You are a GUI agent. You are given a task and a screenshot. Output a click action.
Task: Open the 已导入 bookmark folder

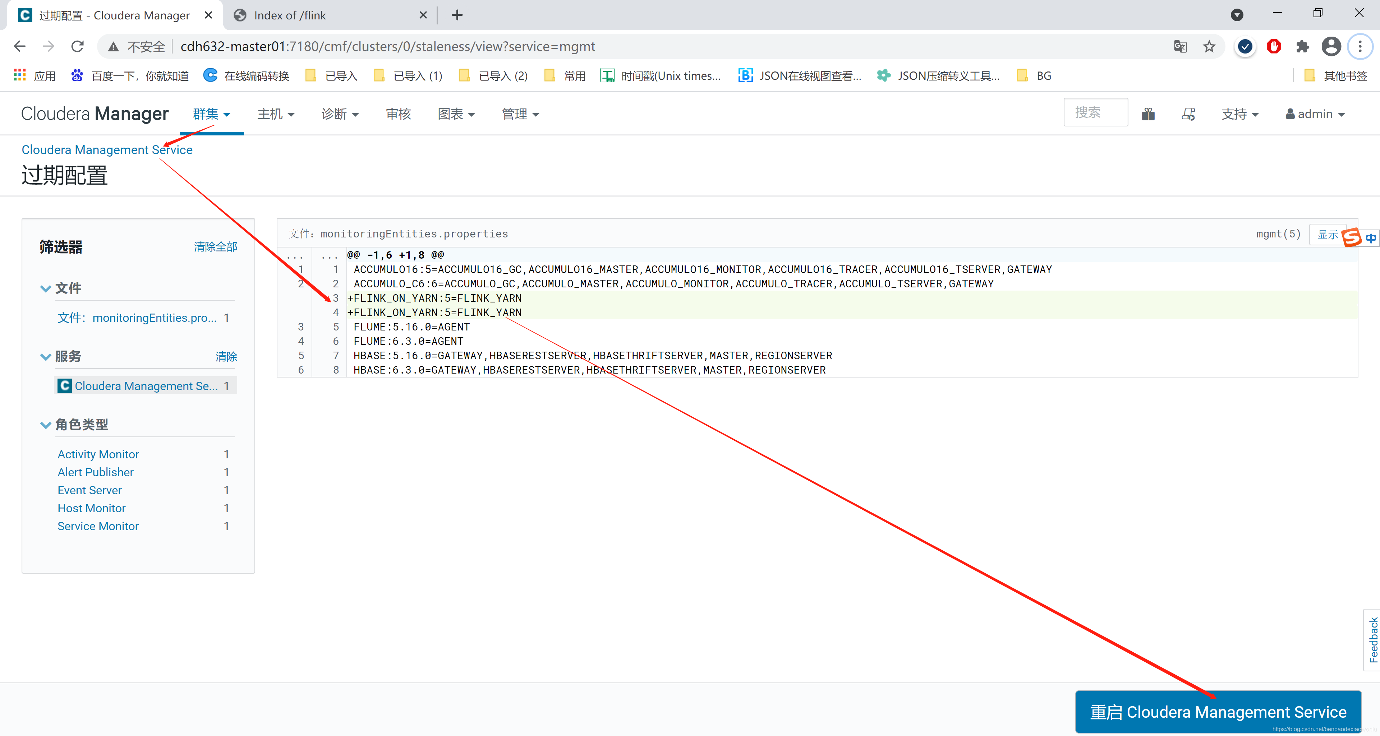coord(332,75)
